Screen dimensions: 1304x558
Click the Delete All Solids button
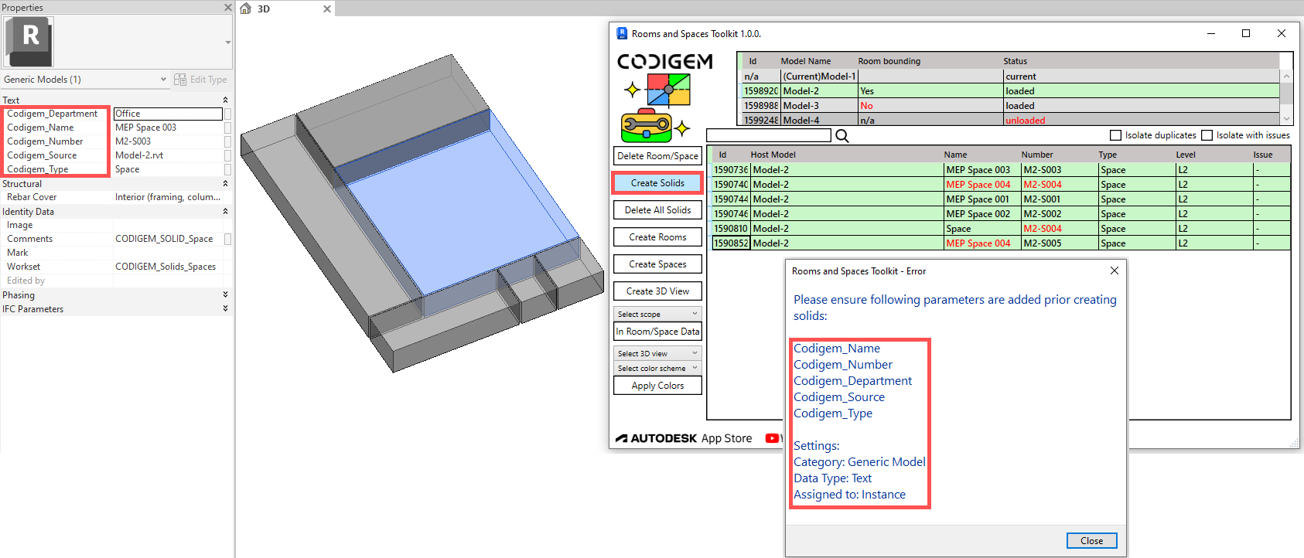pos(658,210)
